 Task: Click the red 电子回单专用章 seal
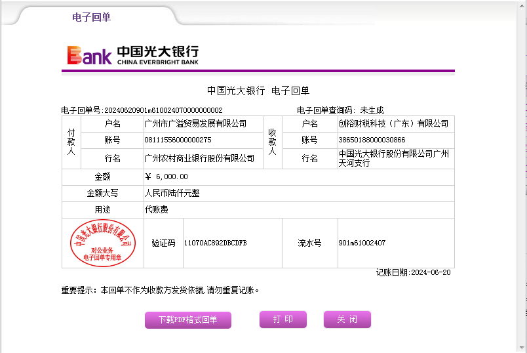[103, 243]
